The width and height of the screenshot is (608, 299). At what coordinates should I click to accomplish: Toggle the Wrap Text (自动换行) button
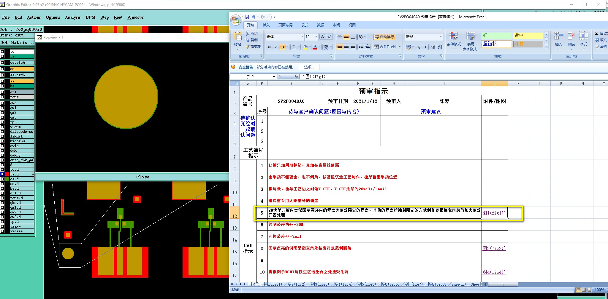(x=384, y=37)
